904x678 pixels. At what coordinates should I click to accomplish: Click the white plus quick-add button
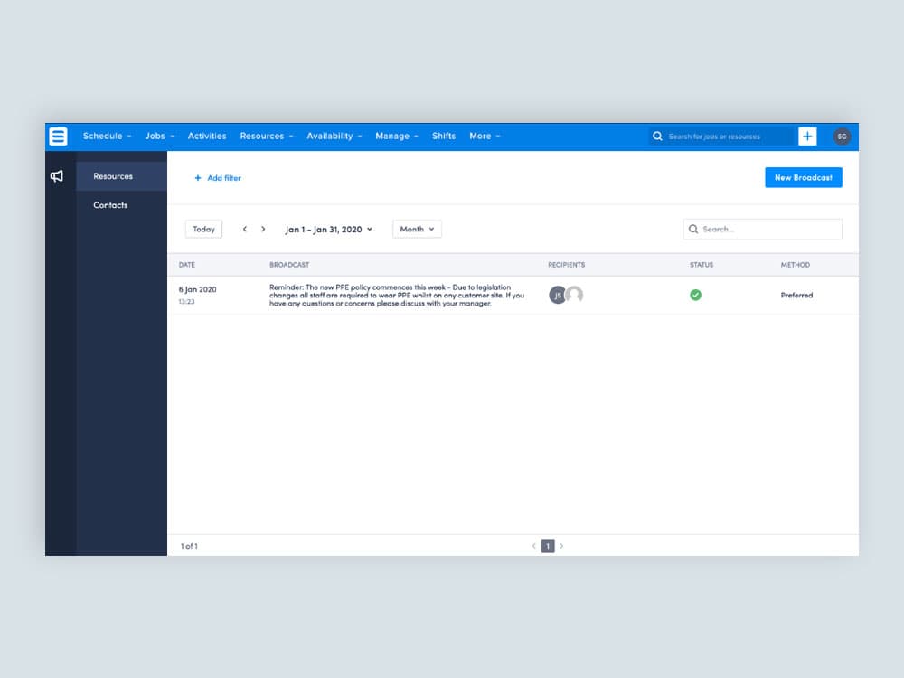coord(807,137)
